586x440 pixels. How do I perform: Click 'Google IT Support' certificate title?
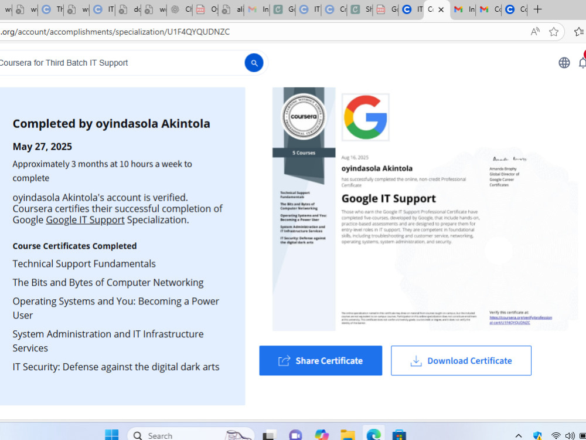(x=389, y=198)
